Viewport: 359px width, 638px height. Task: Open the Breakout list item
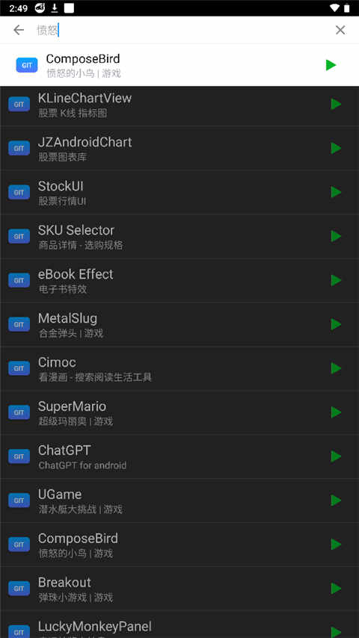[179, 589]
